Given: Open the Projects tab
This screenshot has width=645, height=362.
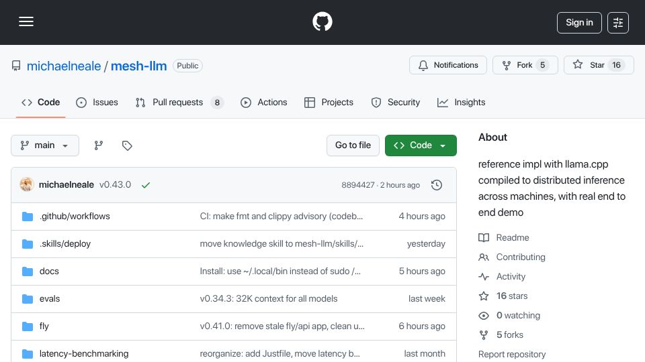Looking at the screenshot, I should pyautogui.click(x=329, y=102).
